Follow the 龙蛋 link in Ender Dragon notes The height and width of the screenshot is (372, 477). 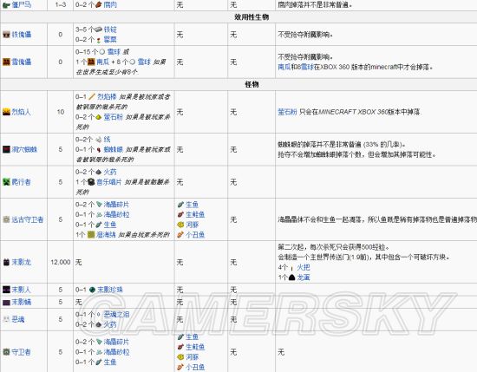click(304, 277)
